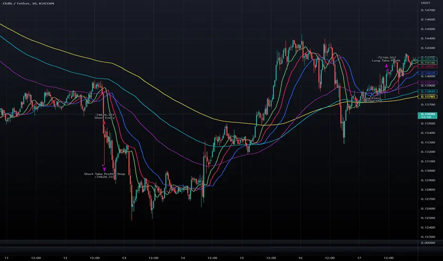
Task: Click the 0.13700 price axis label
Action: (x=428, y=105)
